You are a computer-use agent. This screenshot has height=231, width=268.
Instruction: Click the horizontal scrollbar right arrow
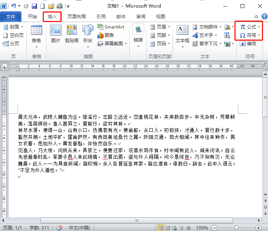pos(259,220)
